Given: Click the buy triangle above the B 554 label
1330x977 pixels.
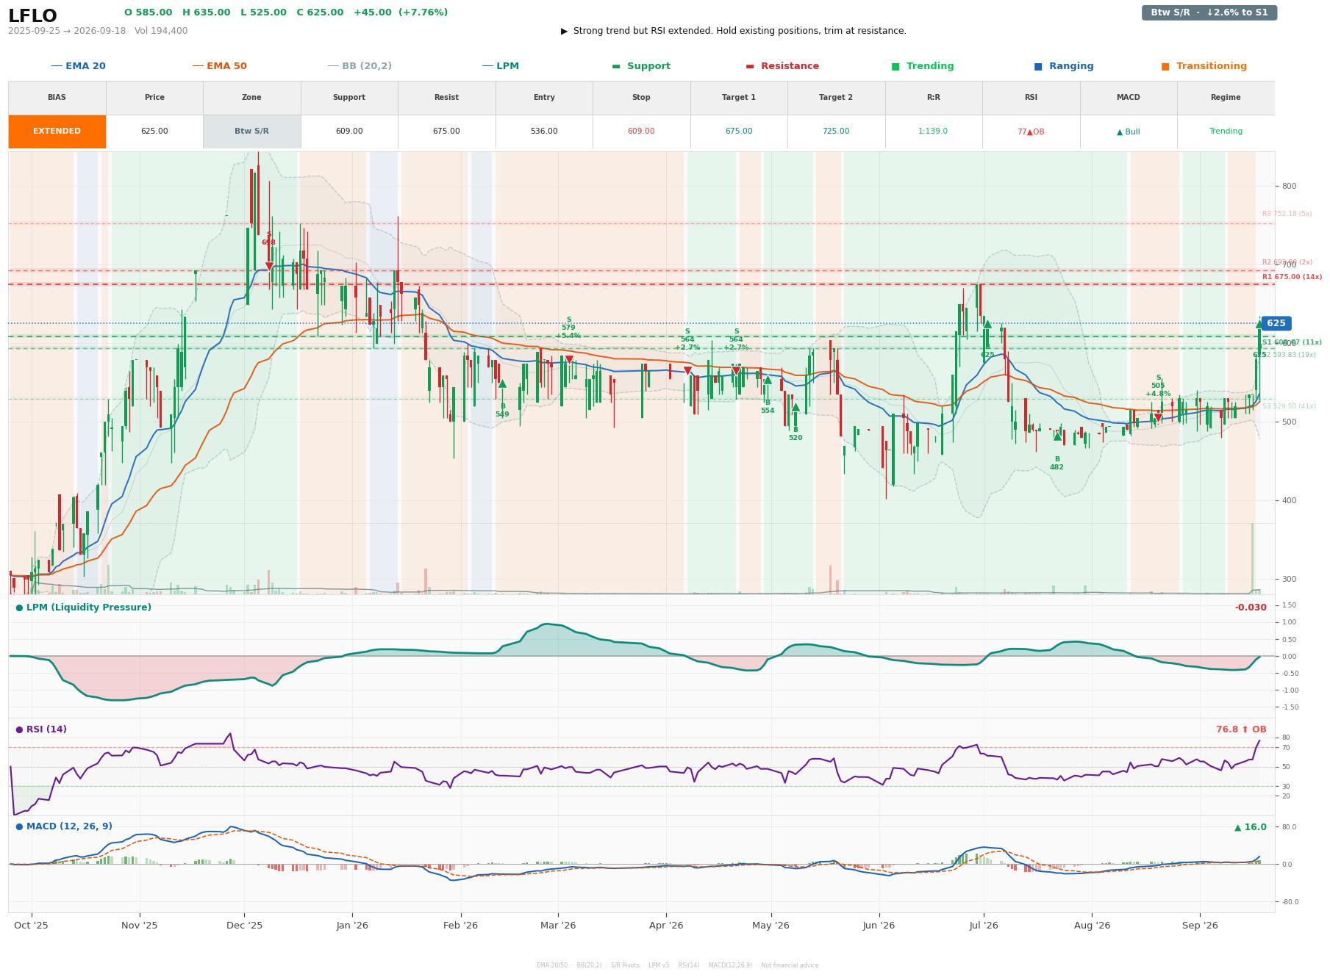Looking at the screenshot, I should point(768,380).
